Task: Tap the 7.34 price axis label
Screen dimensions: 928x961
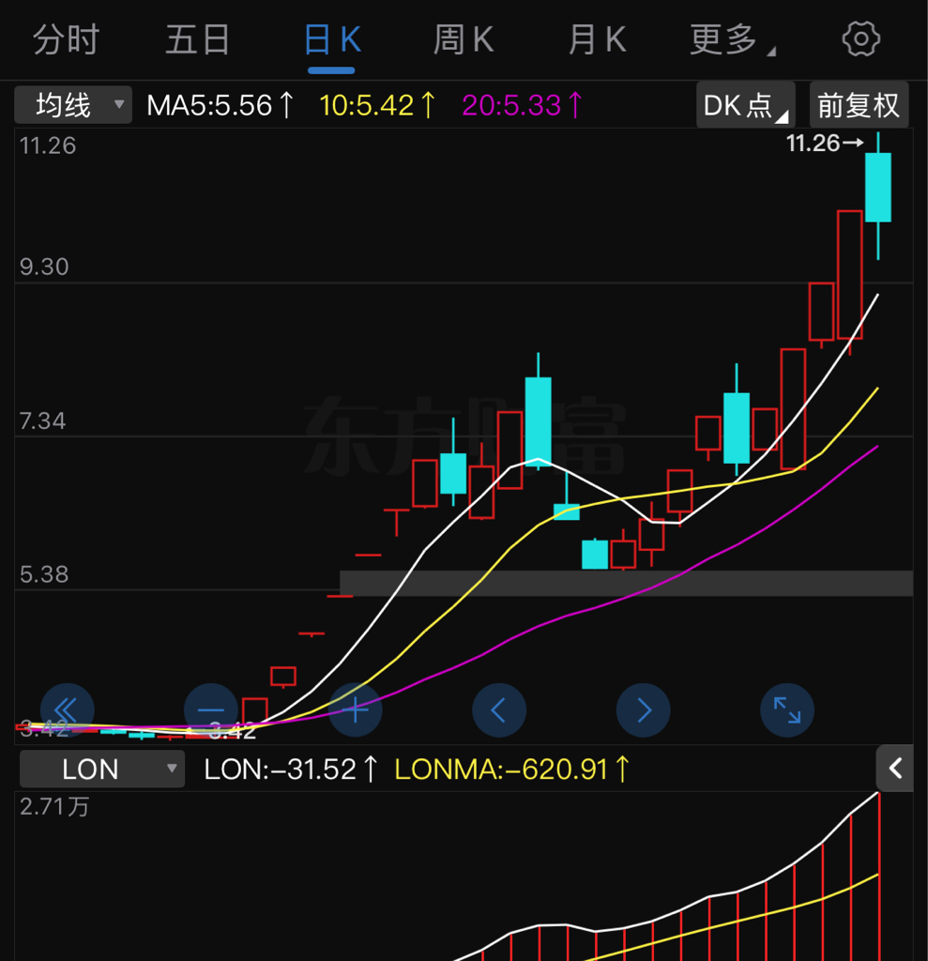Action: 42,421
